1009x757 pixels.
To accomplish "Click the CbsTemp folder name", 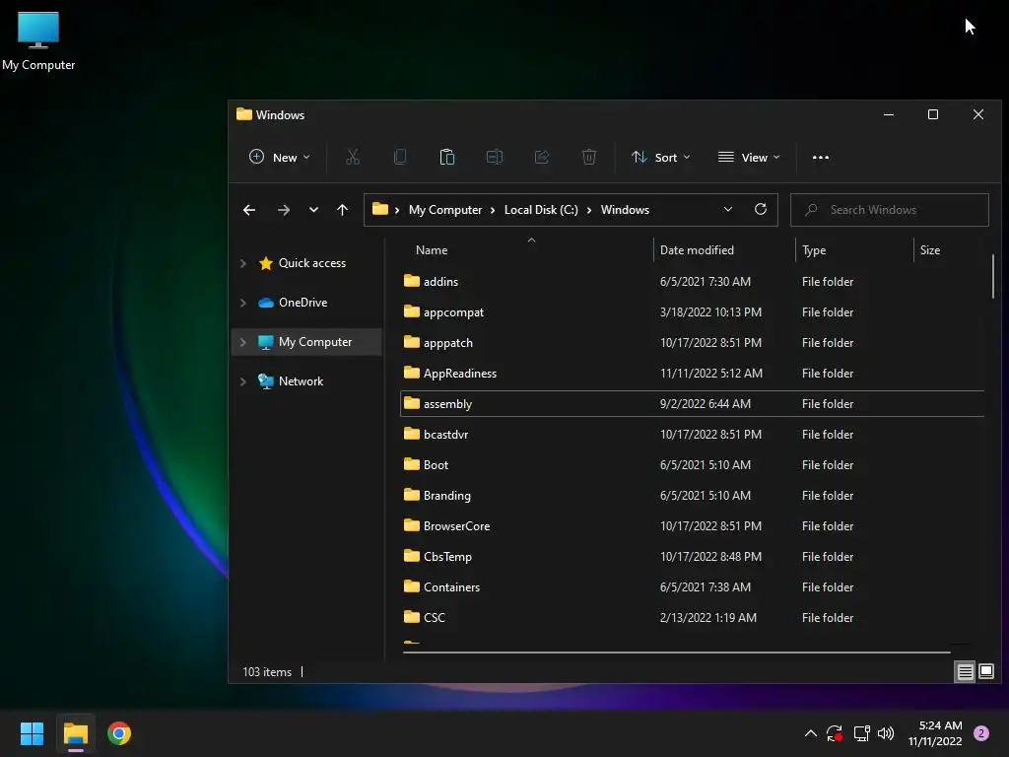I will pos(447,557).
